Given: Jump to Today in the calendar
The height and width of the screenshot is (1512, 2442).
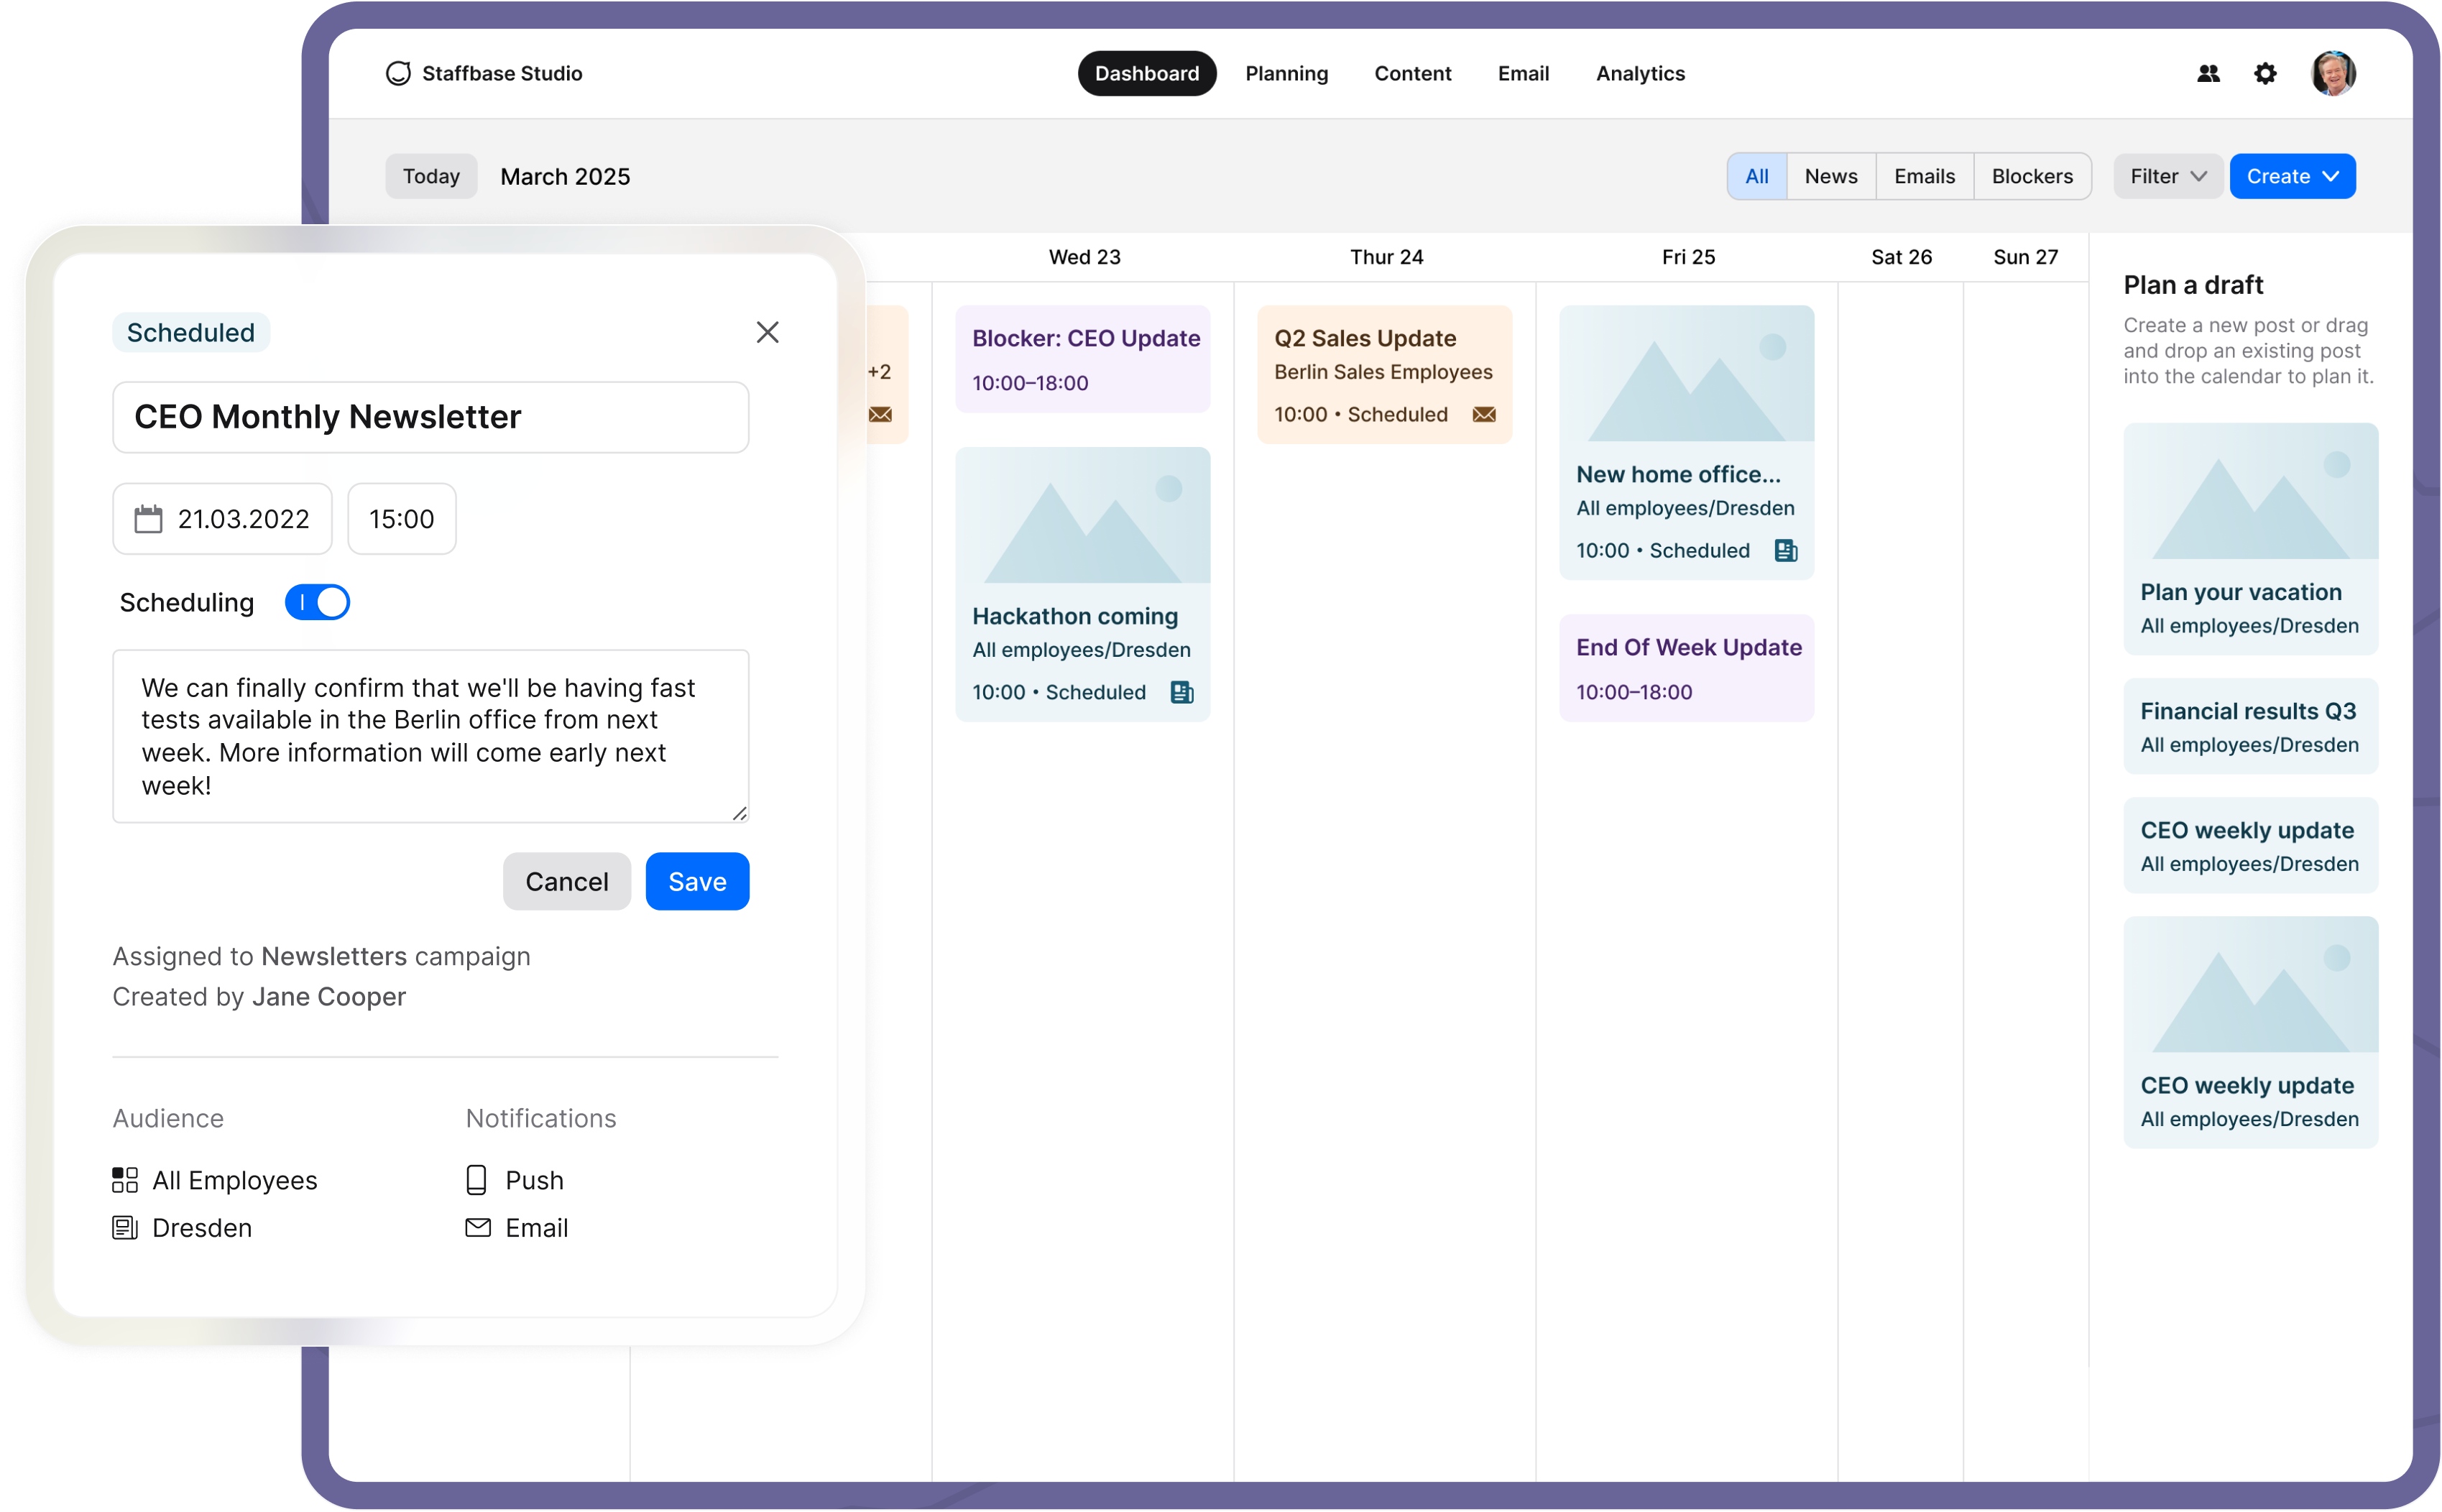Looking at the screenshot, I should [x=431, y=176].
